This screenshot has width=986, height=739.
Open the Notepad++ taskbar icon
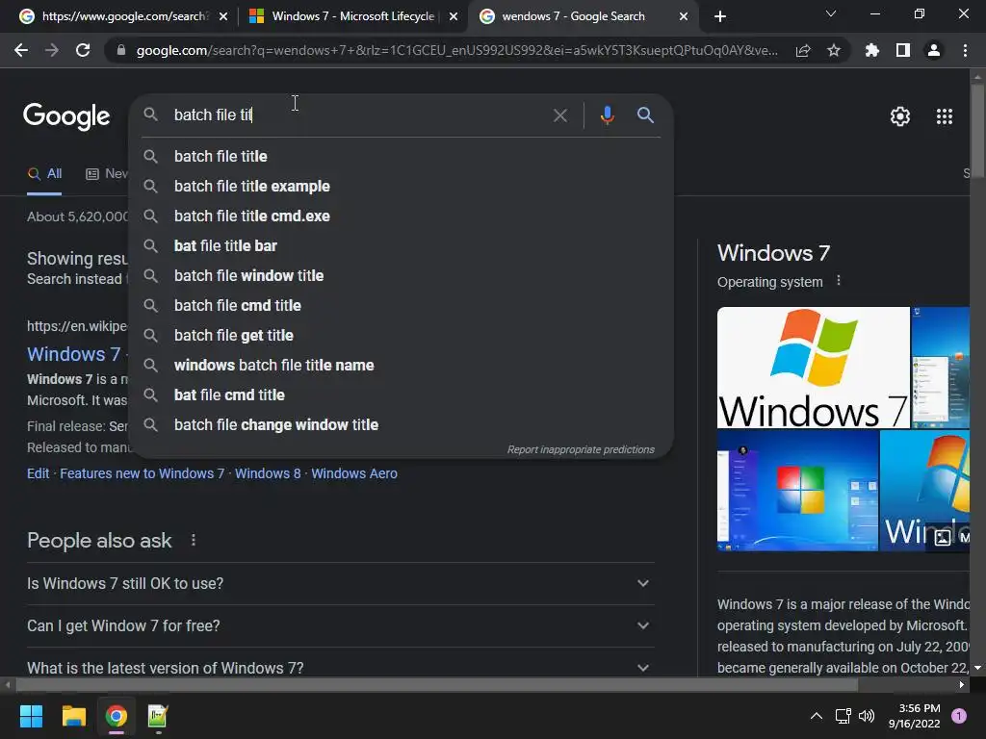pyautogui.click(x=158, y=716)
